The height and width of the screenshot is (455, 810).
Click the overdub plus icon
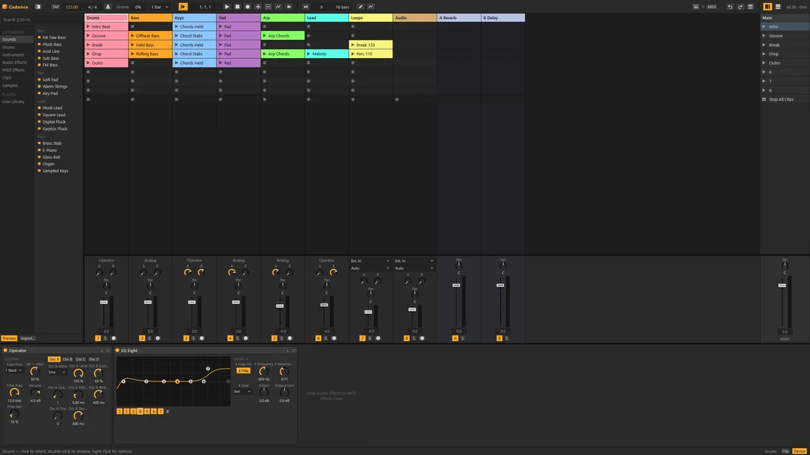258,7
